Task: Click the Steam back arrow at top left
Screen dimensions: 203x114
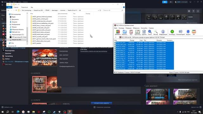Action: tap(3, 5)
